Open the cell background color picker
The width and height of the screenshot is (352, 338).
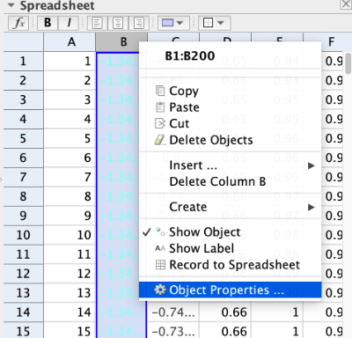pyautogui.click(x=173, y=23)
